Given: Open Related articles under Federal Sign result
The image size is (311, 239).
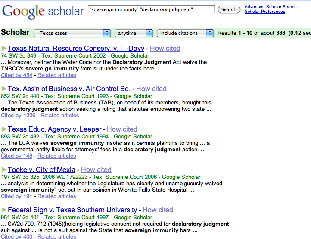Looking at the screenshot, I should 57,236.
